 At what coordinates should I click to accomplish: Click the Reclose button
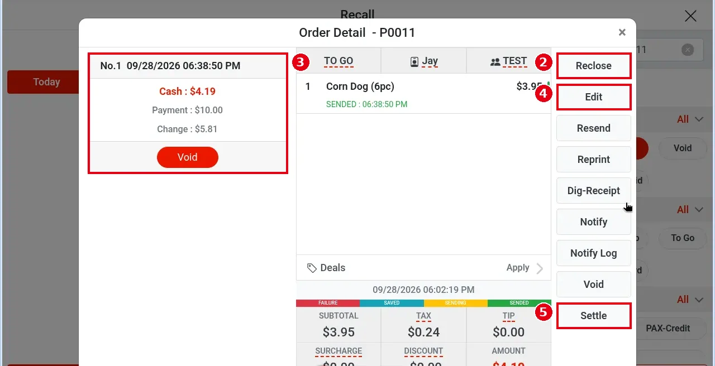click(594, 66)
